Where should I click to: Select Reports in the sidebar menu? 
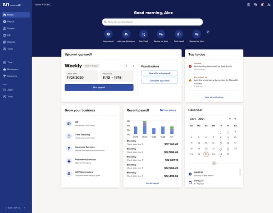coord(11,41)
